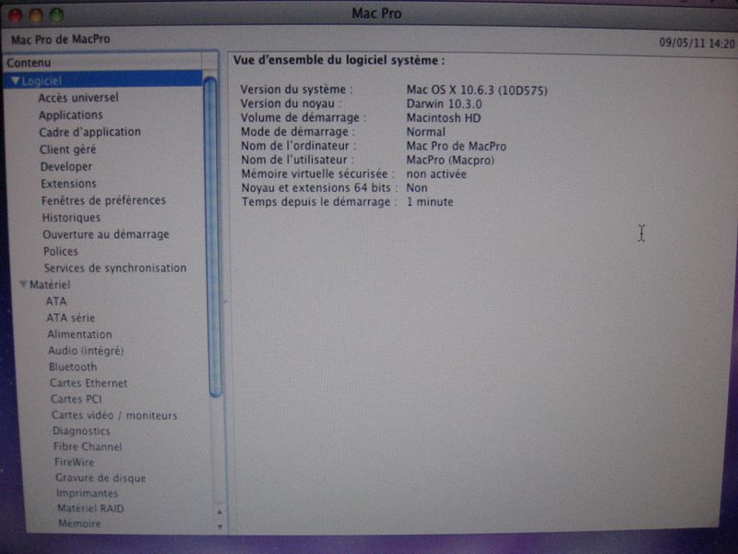Click the MacPro (Macpro) user name value
The height and width of the screenshot is (554, 738).
pos(450,160)
